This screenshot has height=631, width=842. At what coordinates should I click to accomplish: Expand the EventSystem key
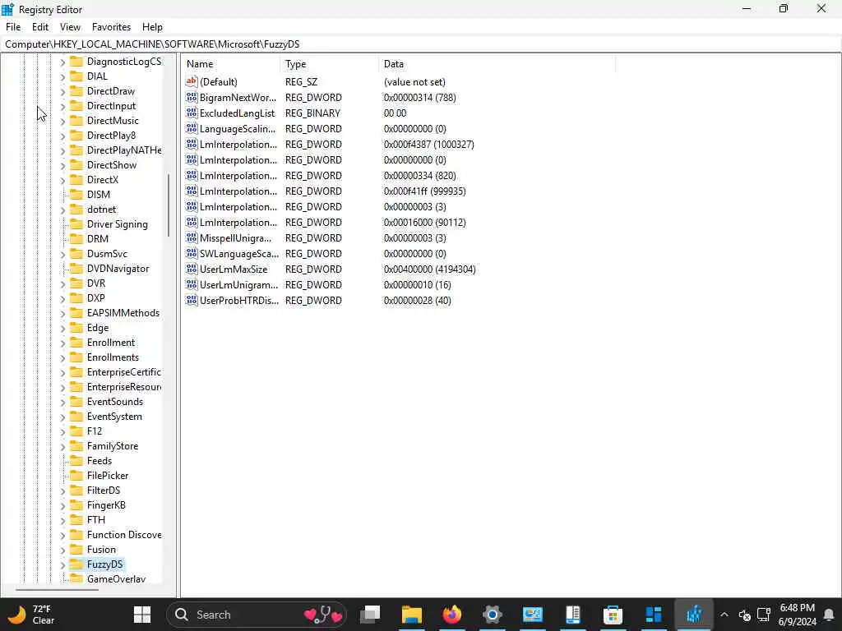click(62, 417)
